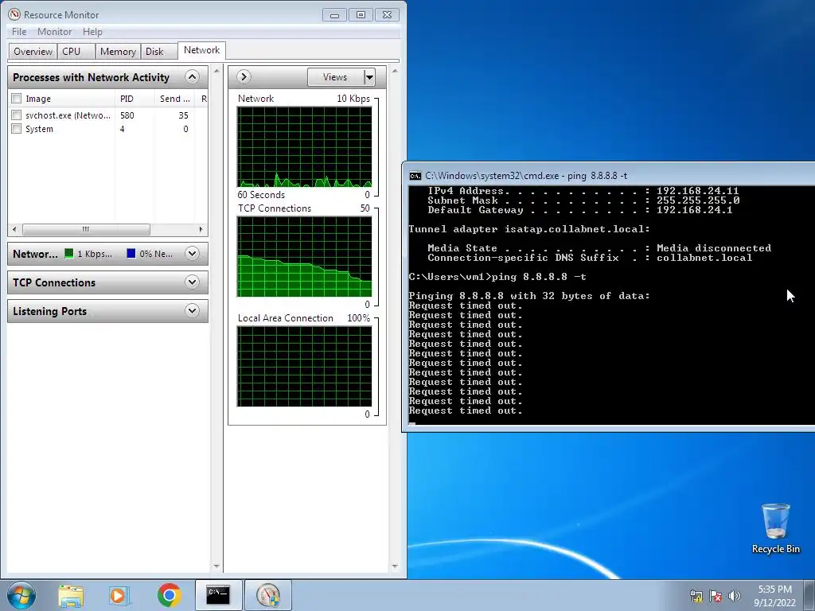
Task: Click the blue network utilization swatch
Action: pos(131,254)
